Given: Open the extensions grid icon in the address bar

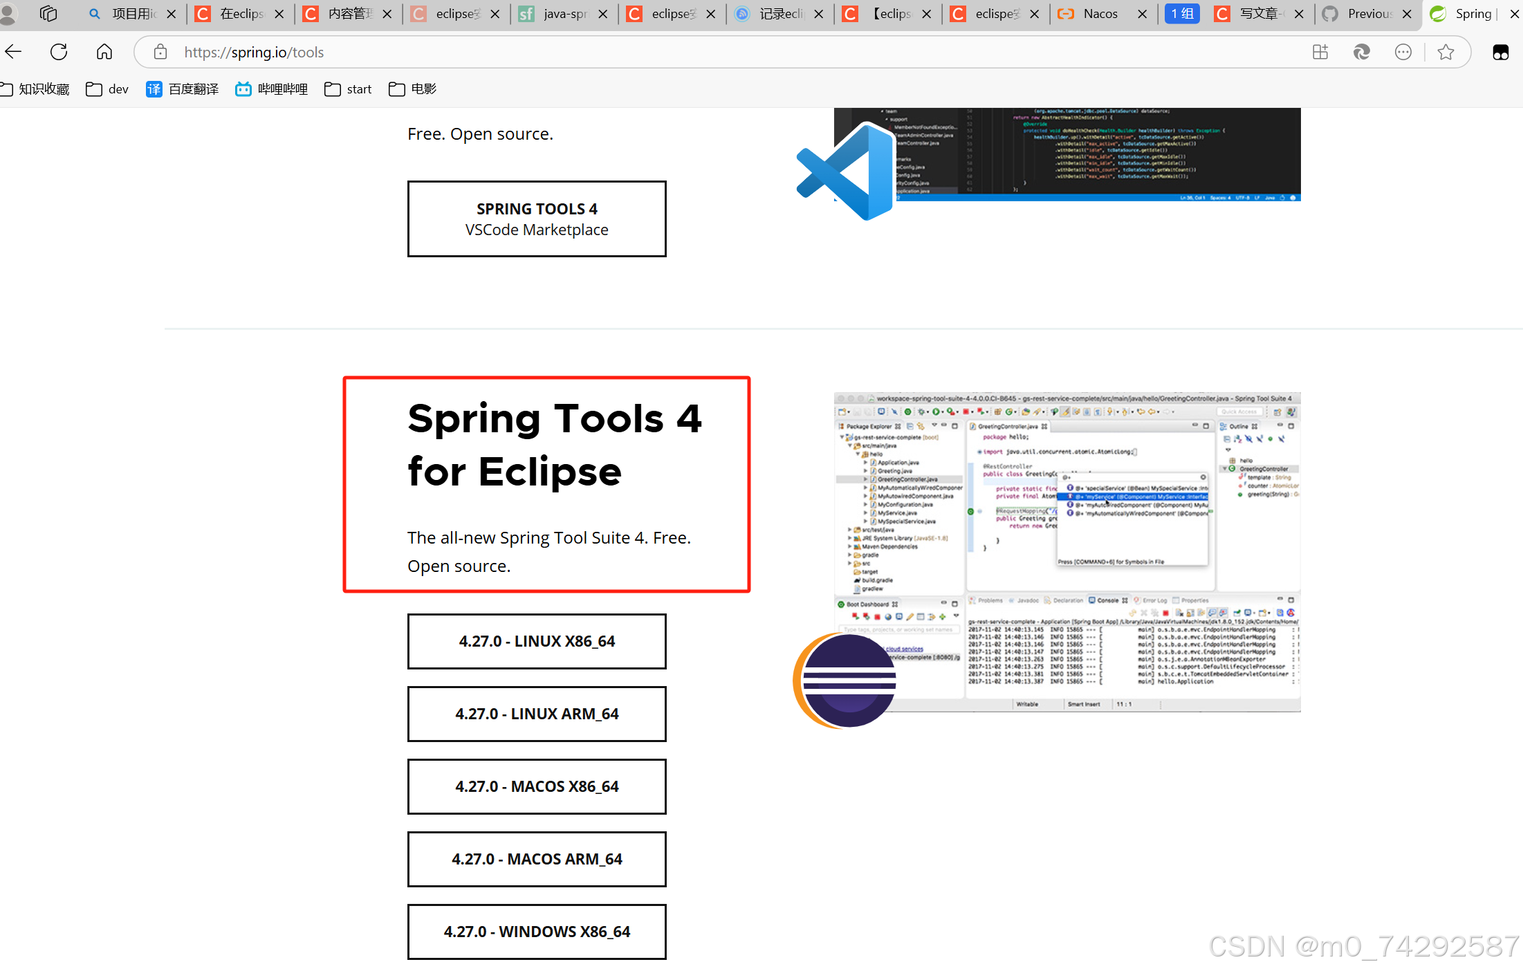Looking at the screenshot, I should [x=1320, y=52].
